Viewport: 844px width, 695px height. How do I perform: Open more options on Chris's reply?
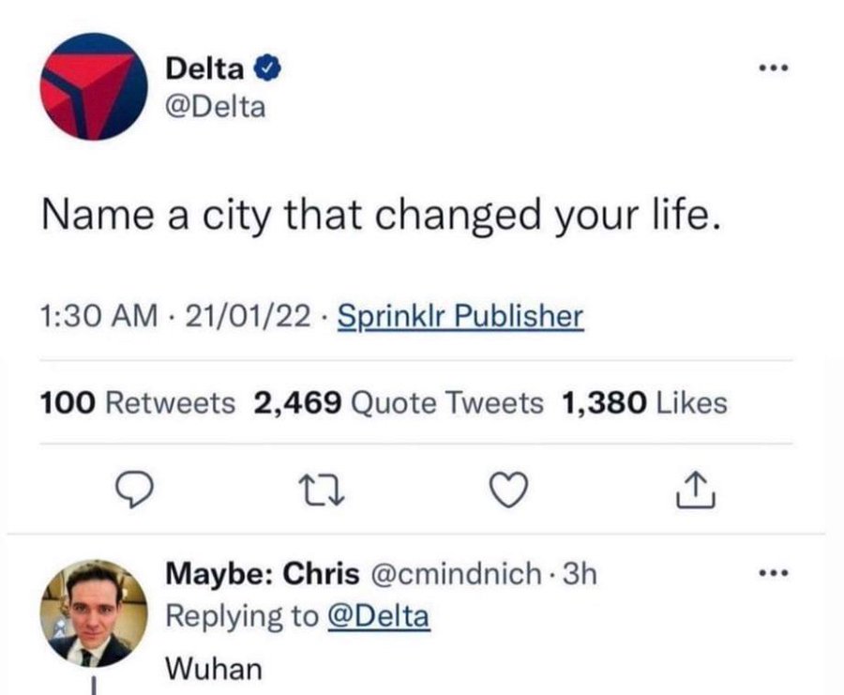[x=774, y=573]
